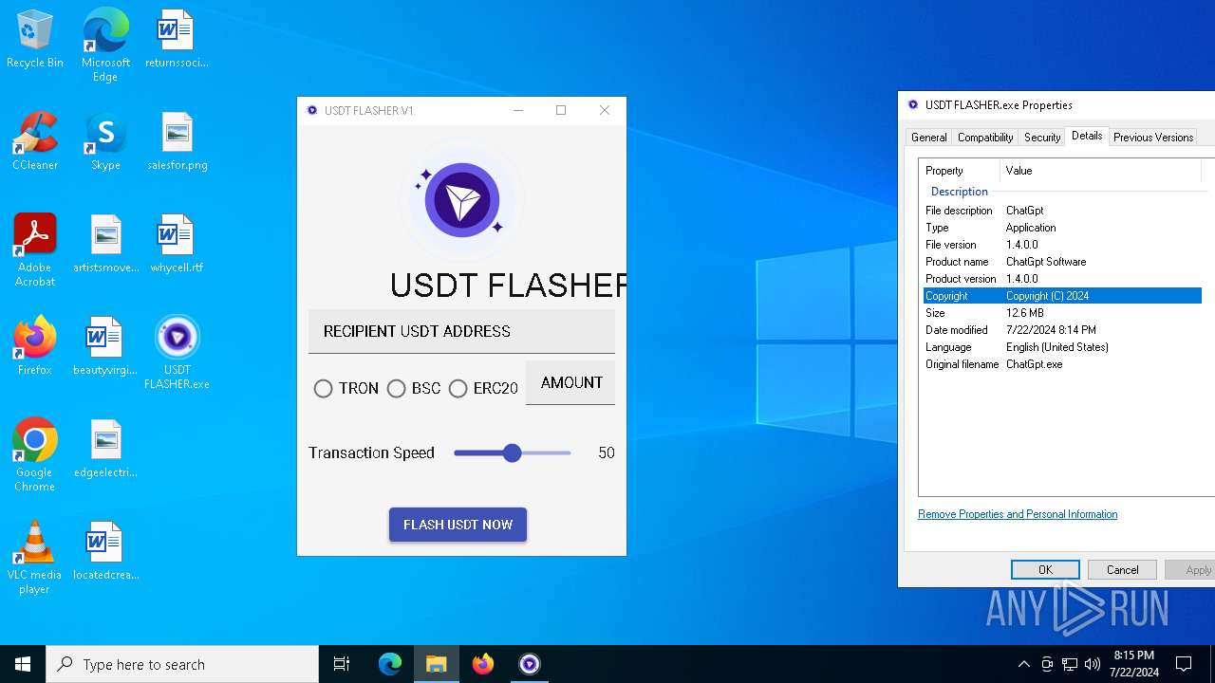Click the Amount input field
This screenshot has width=1215, height=683.
point(570,382)
